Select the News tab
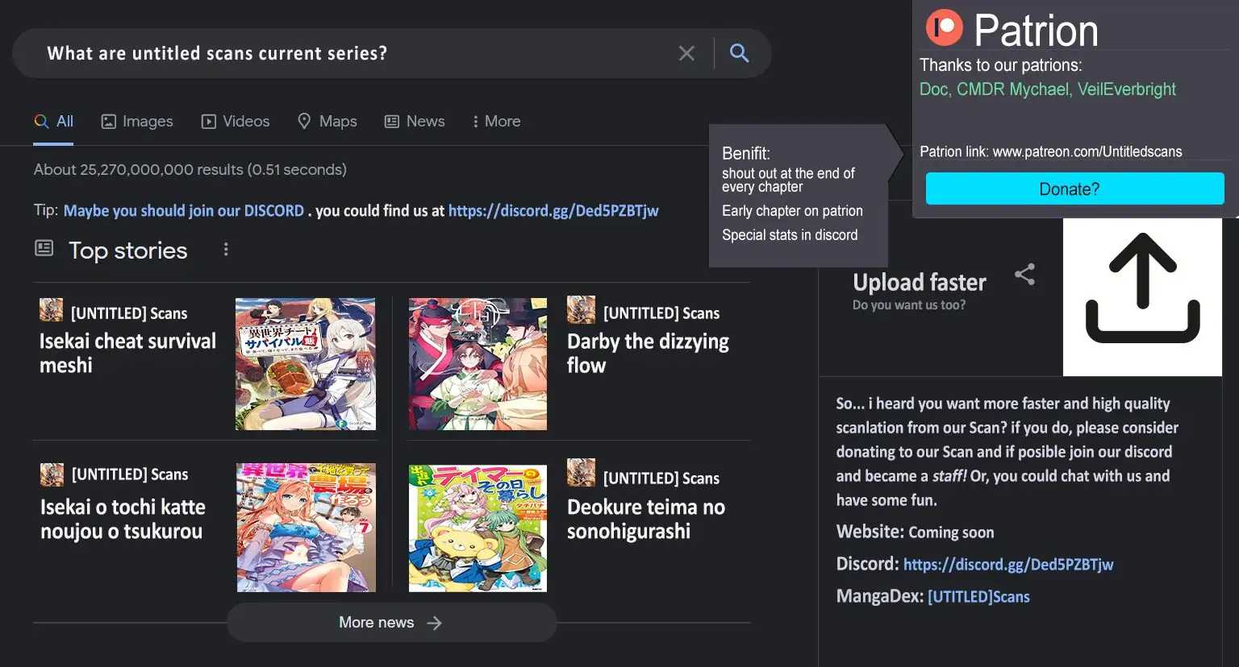Viewport: 1239px width, 667px height. [415, 122]
